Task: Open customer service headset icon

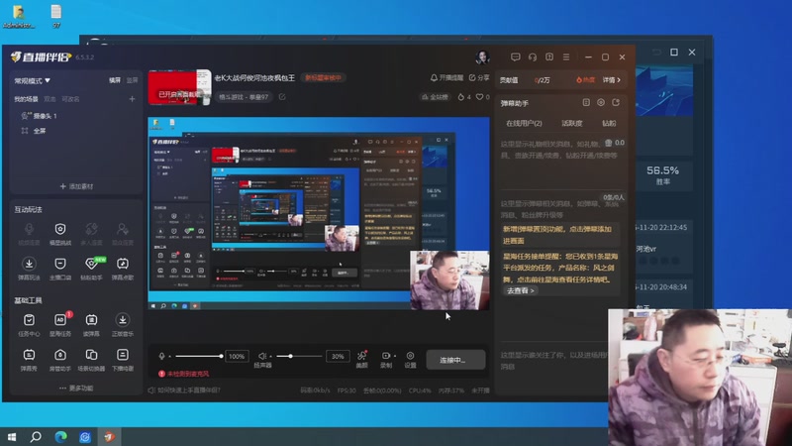Action: pyautogui.click(x=533, y=57)
